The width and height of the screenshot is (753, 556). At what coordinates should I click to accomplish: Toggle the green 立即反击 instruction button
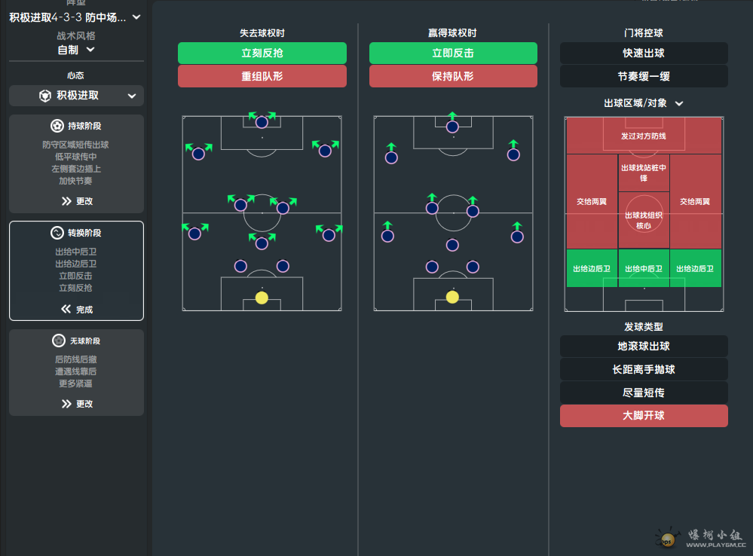pyautogui.click(x=453, y=53)
